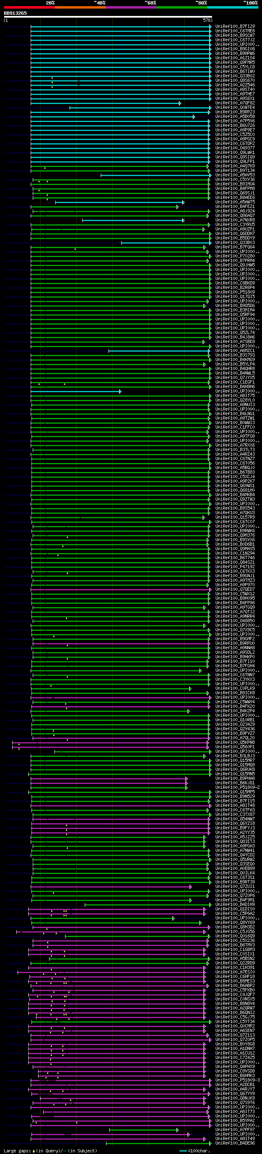Select label UniRef100_Q9FMR5
Screen dimensions: 262x1154
pyautogui.click(x=235, y=62)
